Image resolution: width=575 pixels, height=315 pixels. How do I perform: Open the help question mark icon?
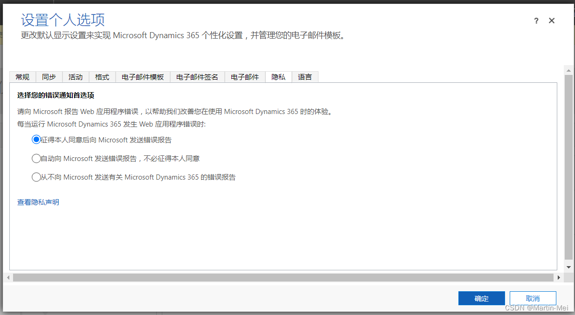pyautogui.click(x=536, y=21)
